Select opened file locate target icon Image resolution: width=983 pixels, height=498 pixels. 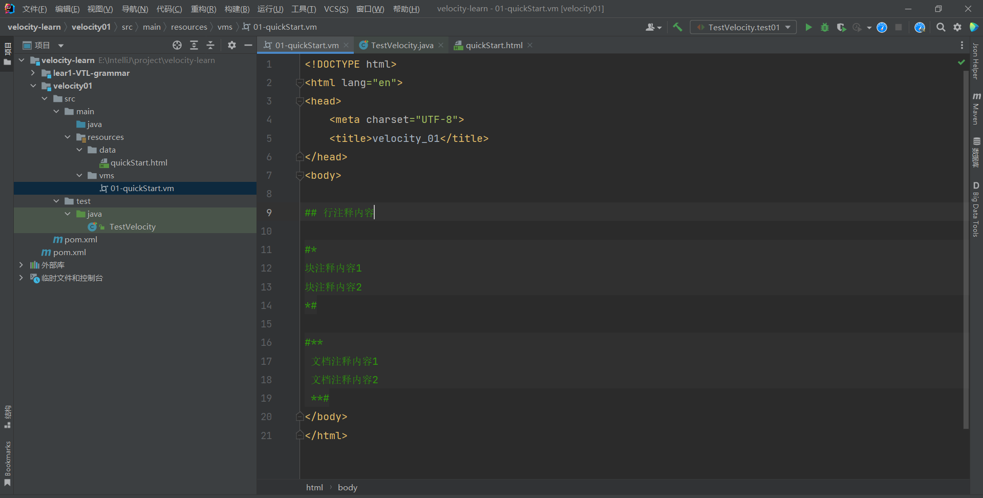(177, 45)
